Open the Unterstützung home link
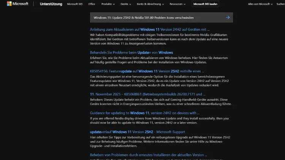The width and height of the screenshot is (285, 160). [51, 4]
